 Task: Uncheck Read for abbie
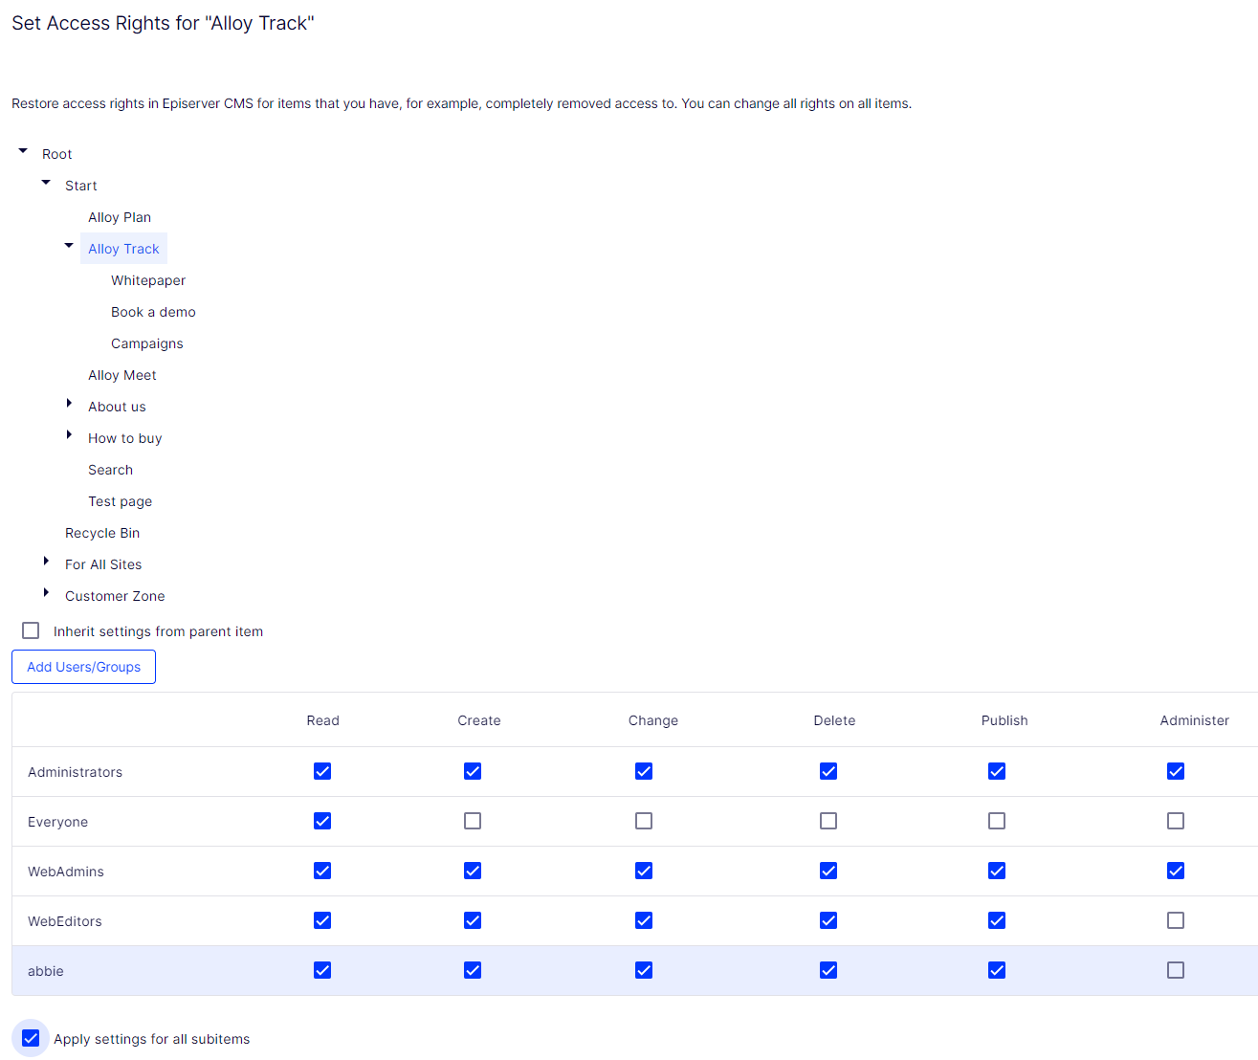point(322,970)
